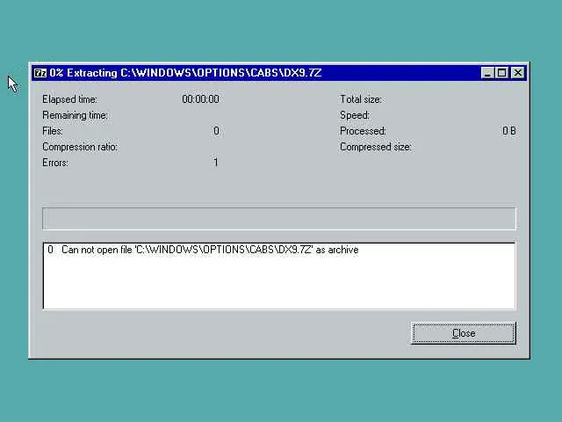The width and height of the screenshot is (562, 422).
Task: Select the 'Can not open file' error message
Action: pos(210,250)
